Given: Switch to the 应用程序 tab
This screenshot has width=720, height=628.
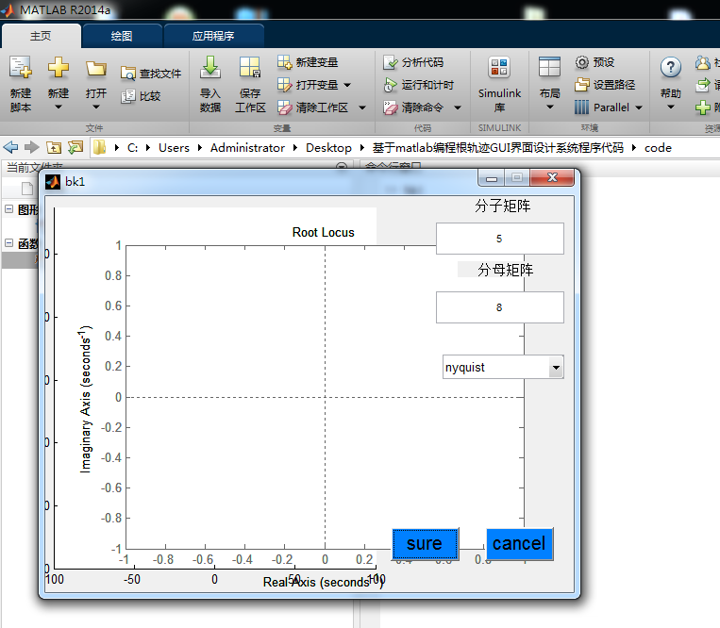Looking at the screenshot, I should coord(213,36).
